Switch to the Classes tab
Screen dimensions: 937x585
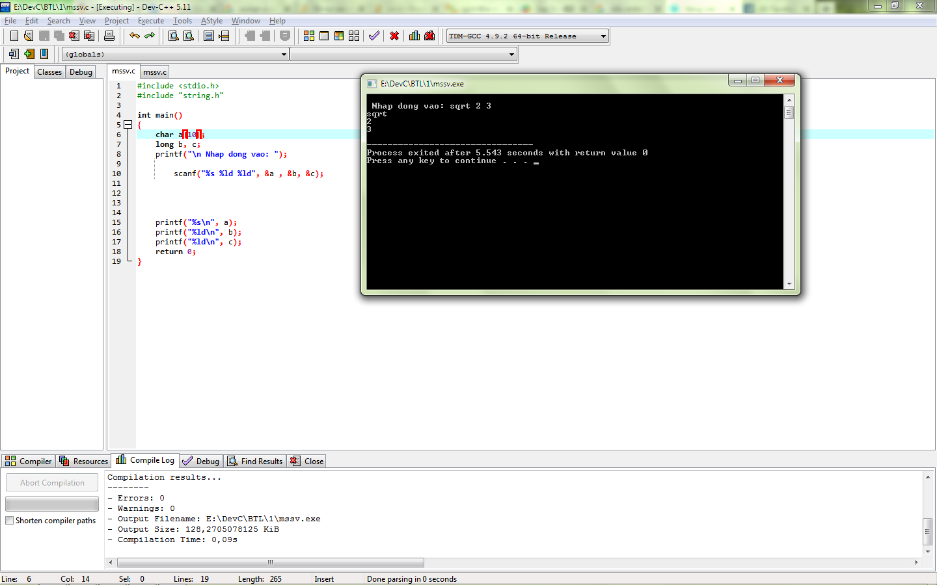tap(49, 72)
